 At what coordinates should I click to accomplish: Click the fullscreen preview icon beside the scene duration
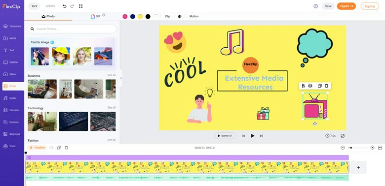click(343, 136)
